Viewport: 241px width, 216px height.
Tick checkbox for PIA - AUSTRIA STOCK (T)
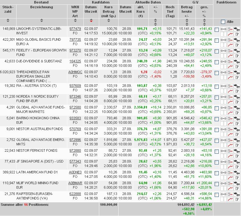point(217,87)
